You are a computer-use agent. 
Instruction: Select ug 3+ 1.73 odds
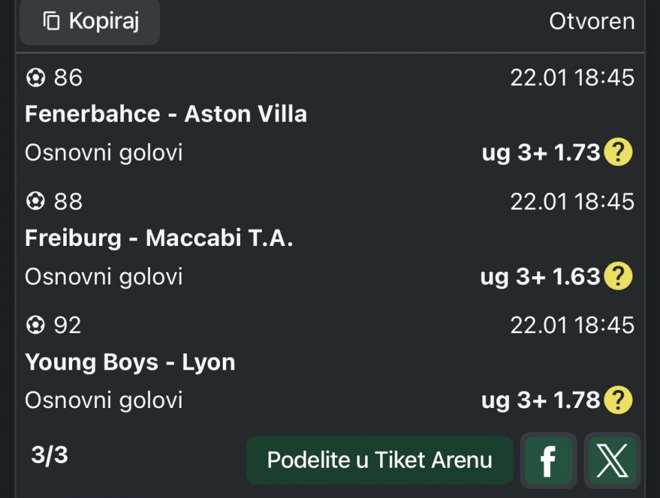coord(541,152)
